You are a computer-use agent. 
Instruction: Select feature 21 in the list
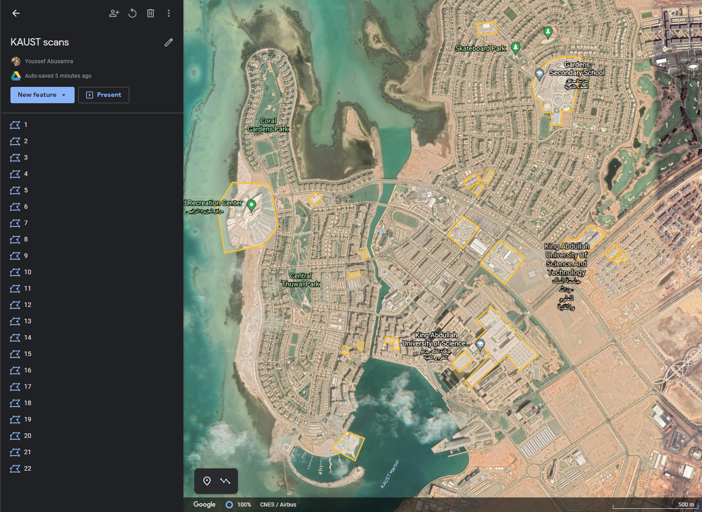(x=92, y=452)
